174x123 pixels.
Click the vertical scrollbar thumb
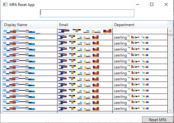click(170, 35)
